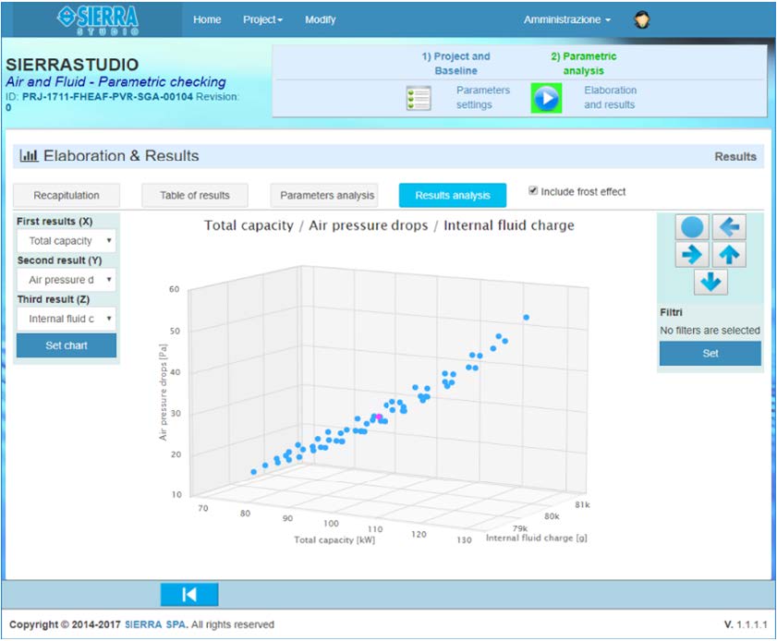
Task: Click the Sierra Studio logo
Action: [98, 19]
